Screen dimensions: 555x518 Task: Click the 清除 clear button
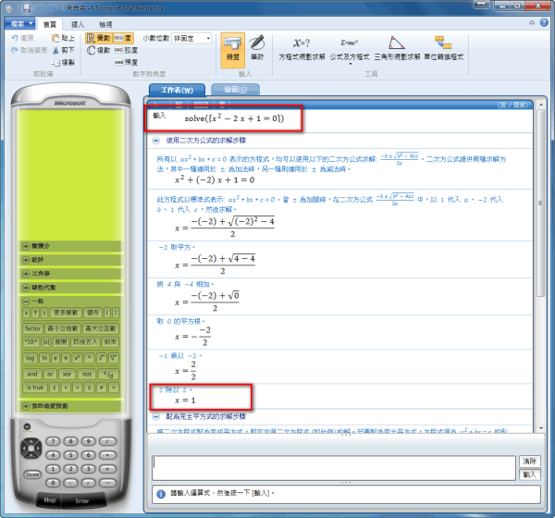530,461
